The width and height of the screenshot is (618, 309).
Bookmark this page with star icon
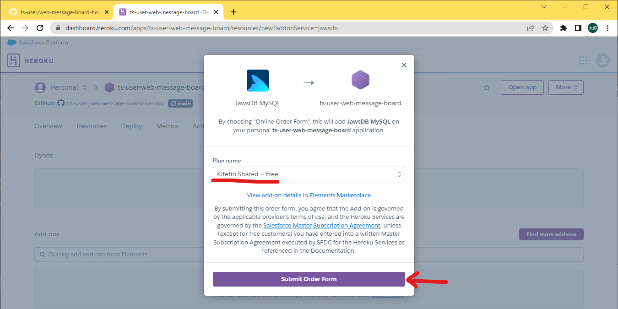coord(545,28)
